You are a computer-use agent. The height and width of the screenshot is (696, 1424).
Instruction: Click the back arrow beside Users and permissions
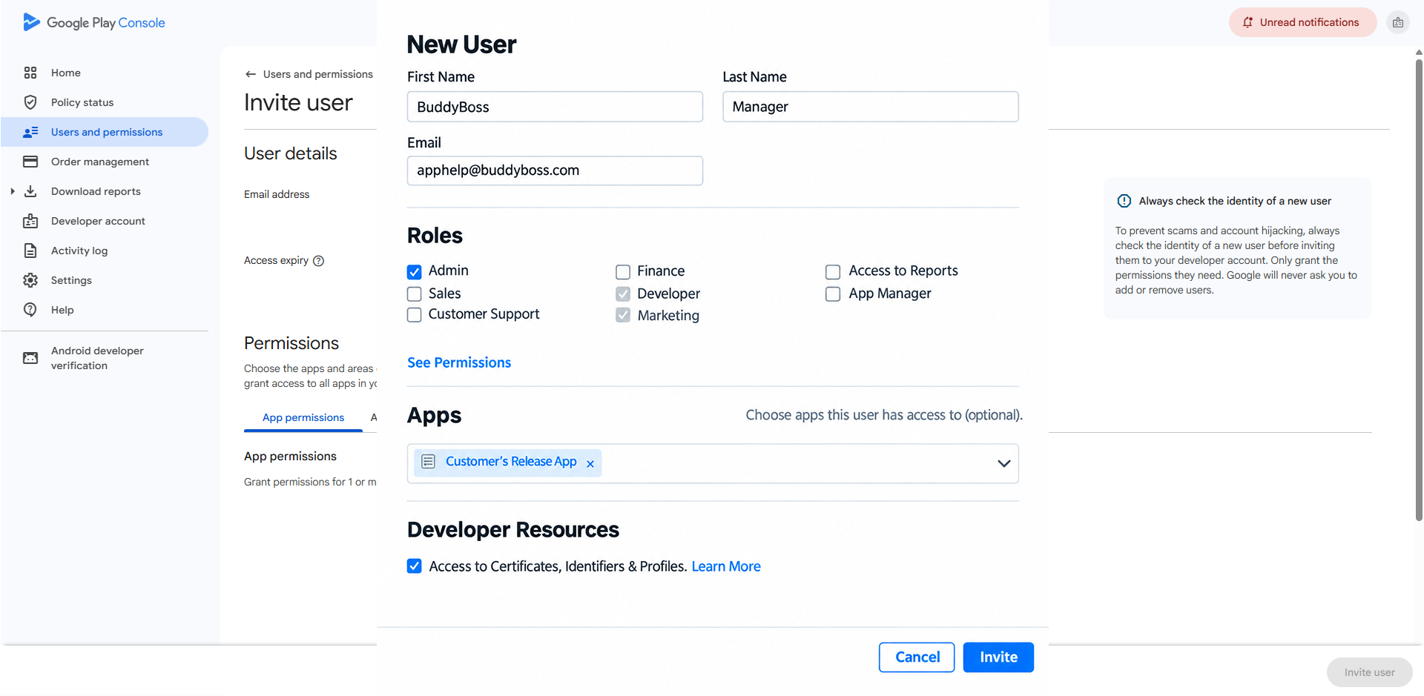pos(251,74)
